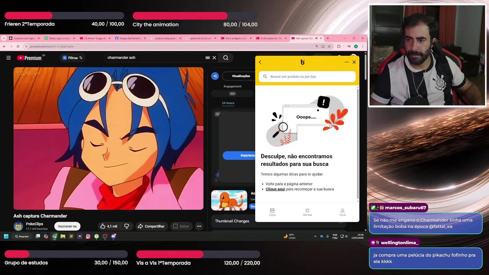Switch to 'Anime Dragon B' browser tab
Viewport: 489px width, 275px height.
(94, 38)
